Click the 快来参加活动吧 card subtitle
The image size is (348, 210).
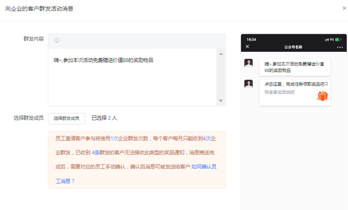pos(280,92)
